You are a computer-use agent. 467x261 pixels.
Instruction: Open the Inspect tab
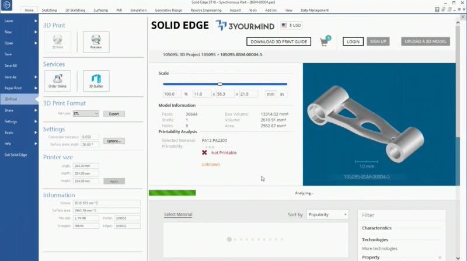pyautogui.click(x=235, y=10)
